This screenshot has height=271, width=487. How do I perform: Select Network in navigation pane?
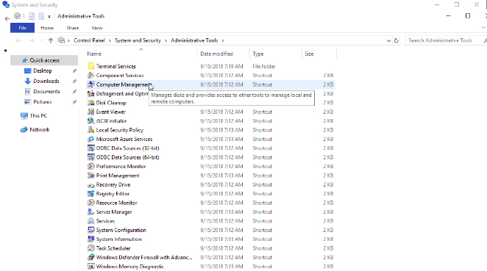click(40, 129)
